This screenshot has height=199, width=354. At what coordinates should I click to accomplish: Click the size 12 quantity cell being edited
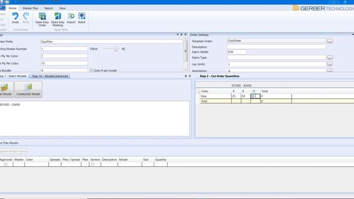click(x=256, y=96)
